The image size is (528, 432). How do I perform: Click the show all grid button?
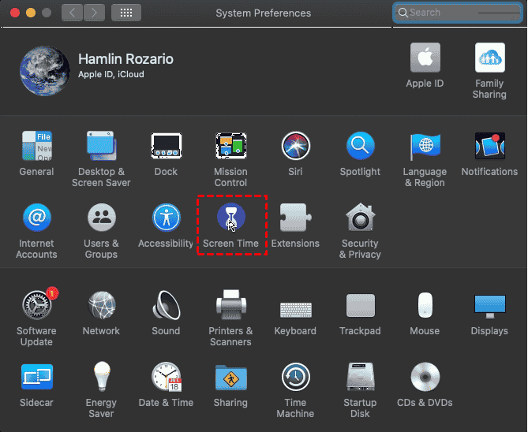pyautogui.click(x=126, y=13)
